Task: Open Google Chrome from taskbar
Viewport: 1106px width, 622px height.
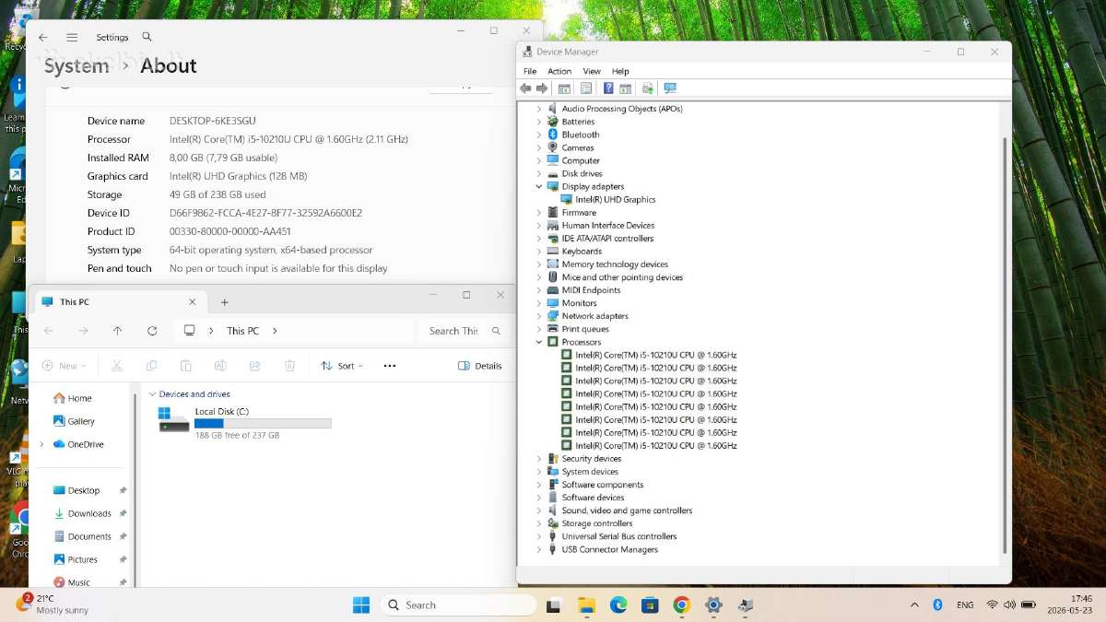Action: [x=681, y=604]
